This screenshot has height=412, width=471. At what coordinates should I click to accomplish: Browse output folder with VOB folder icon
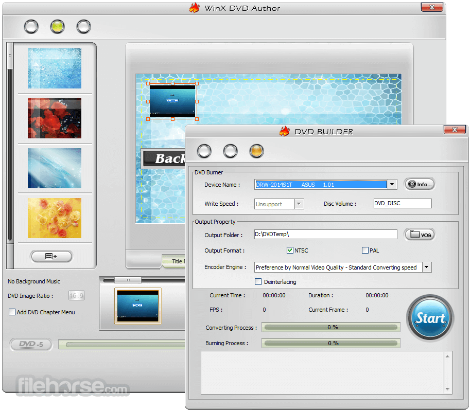click(420, 235)
